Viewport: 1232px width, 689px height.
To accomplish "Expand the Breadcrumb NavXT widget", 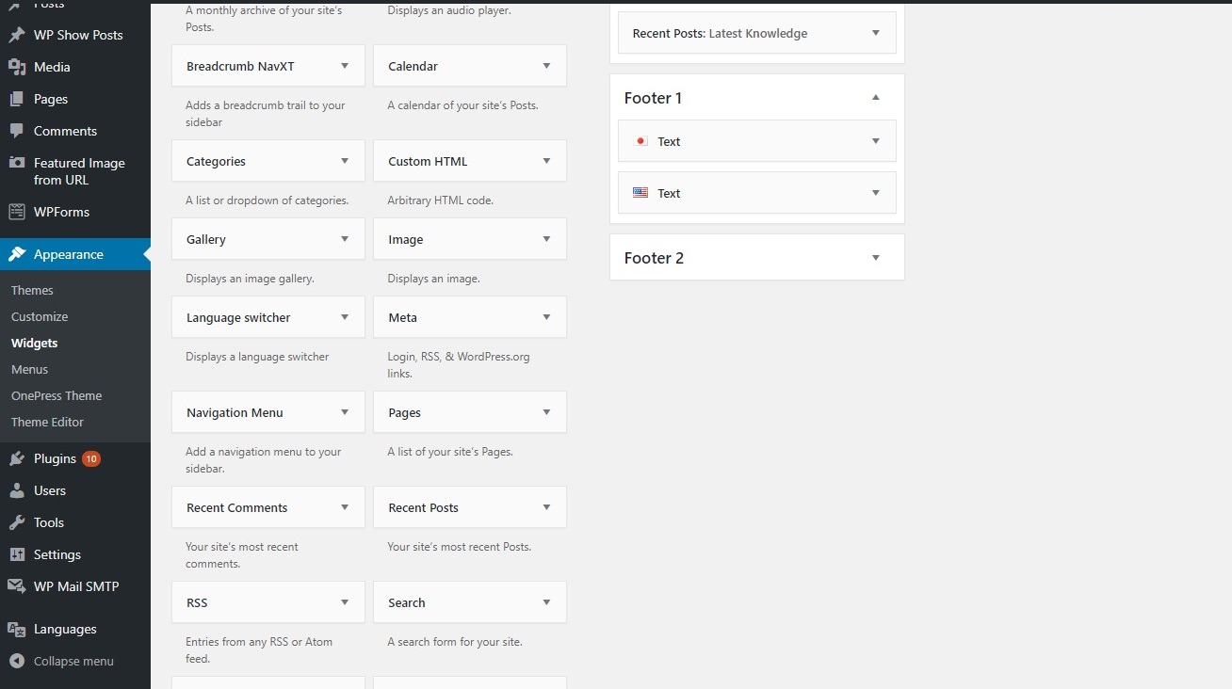I will (x=345, y=66).
